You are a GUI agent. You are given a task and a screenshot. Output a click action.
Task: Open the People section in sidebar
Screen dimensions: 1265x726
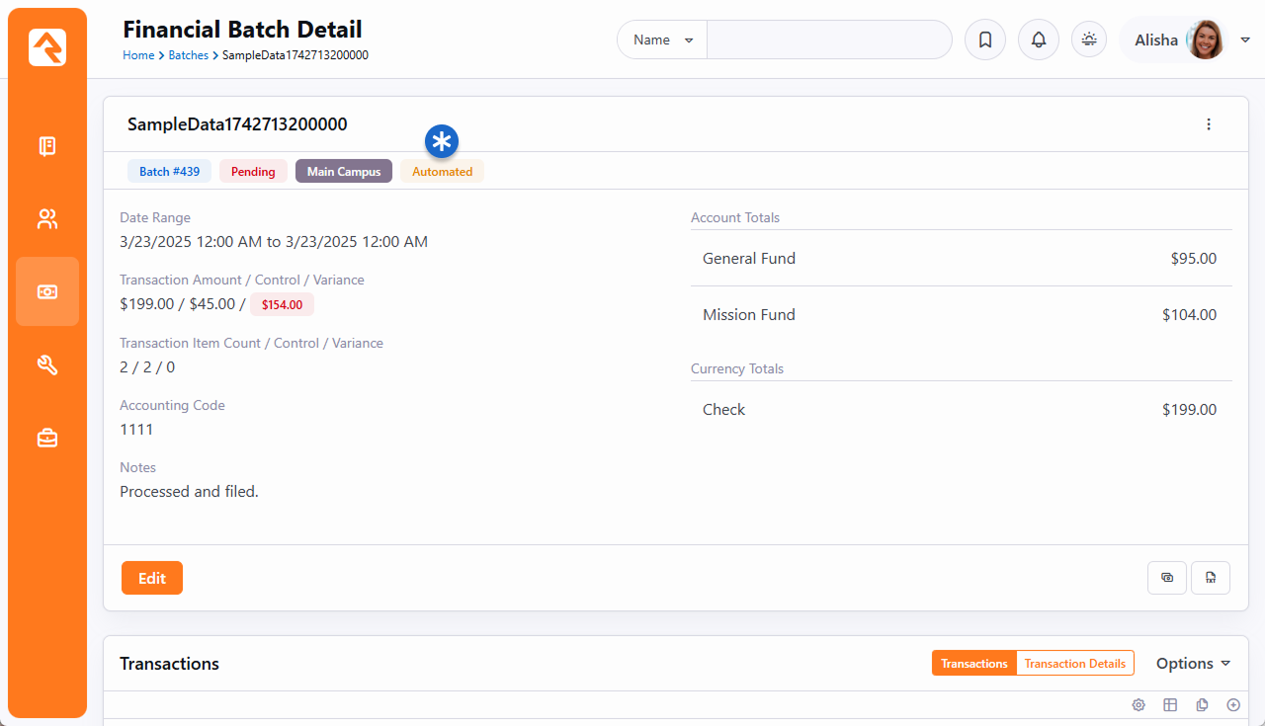(x=47, y=219)
